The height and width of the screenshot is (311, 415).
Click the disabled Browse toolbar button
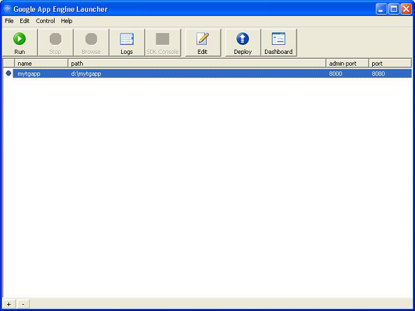click(91, 43)
